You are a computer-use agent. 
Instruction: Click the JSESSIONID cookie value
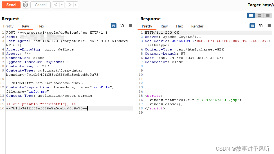coord(232,41)
